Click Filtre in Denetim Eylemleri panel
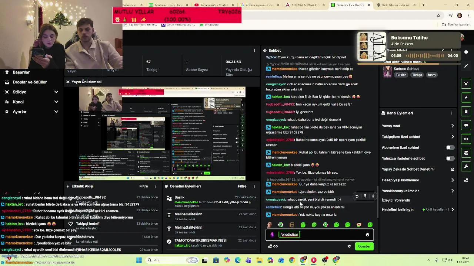The image size is (474, 266). (242, 186)
